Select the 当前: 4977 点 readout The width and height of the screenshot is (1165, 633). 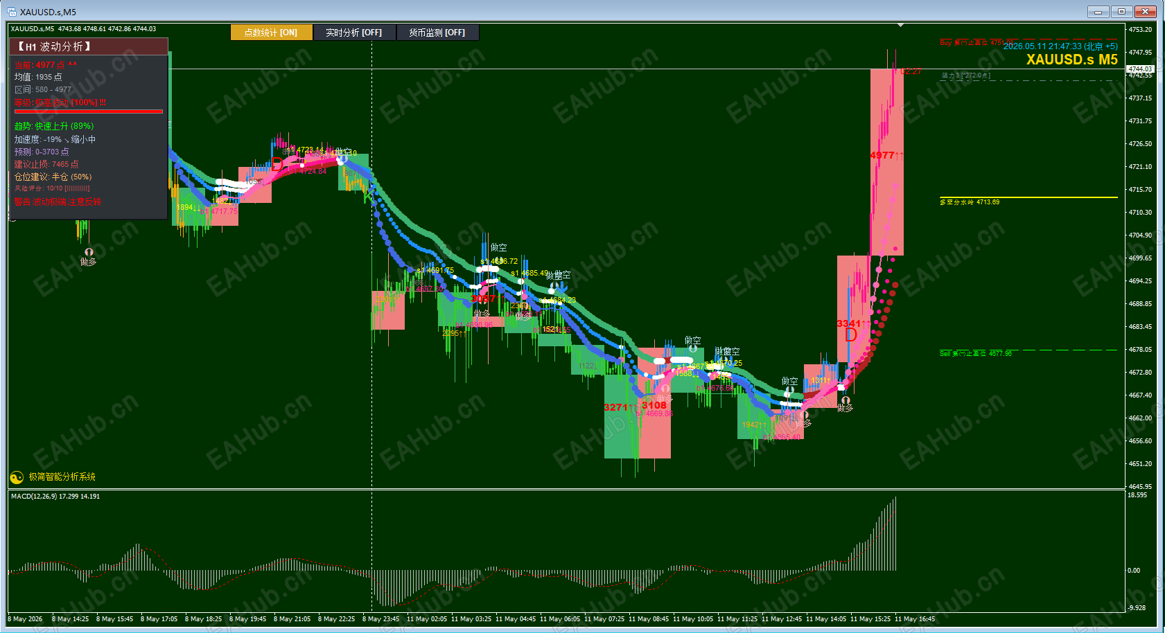tap(46, 65)
